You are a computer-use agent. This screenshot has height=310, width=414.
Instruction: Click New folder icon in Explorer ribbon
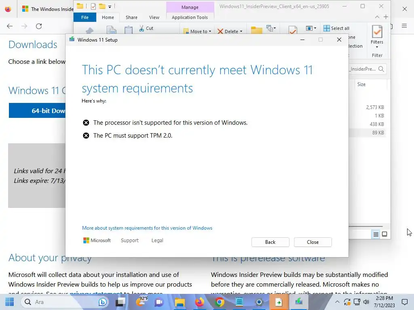[x=256, y=30]
